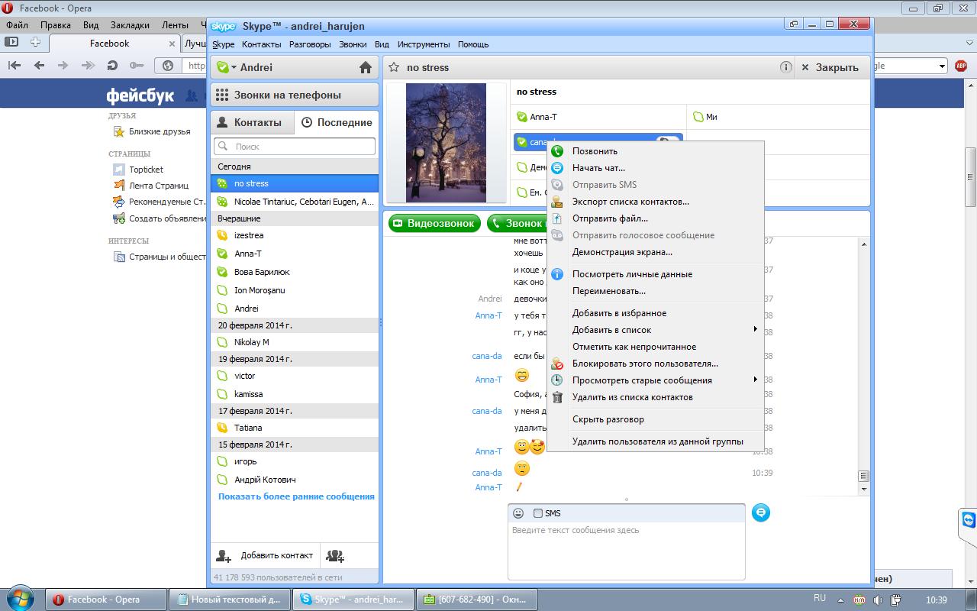977x611 pixels.
Task: Open Adblock Plus icon in Opera
Action: tap(961, 66)
